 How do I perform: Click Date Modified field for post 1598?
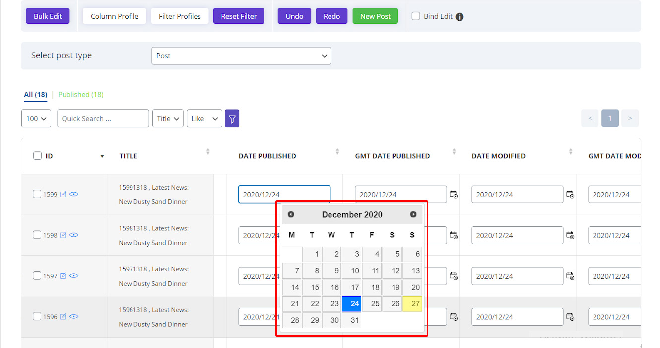pyautogui.click(x=518, y=235)
